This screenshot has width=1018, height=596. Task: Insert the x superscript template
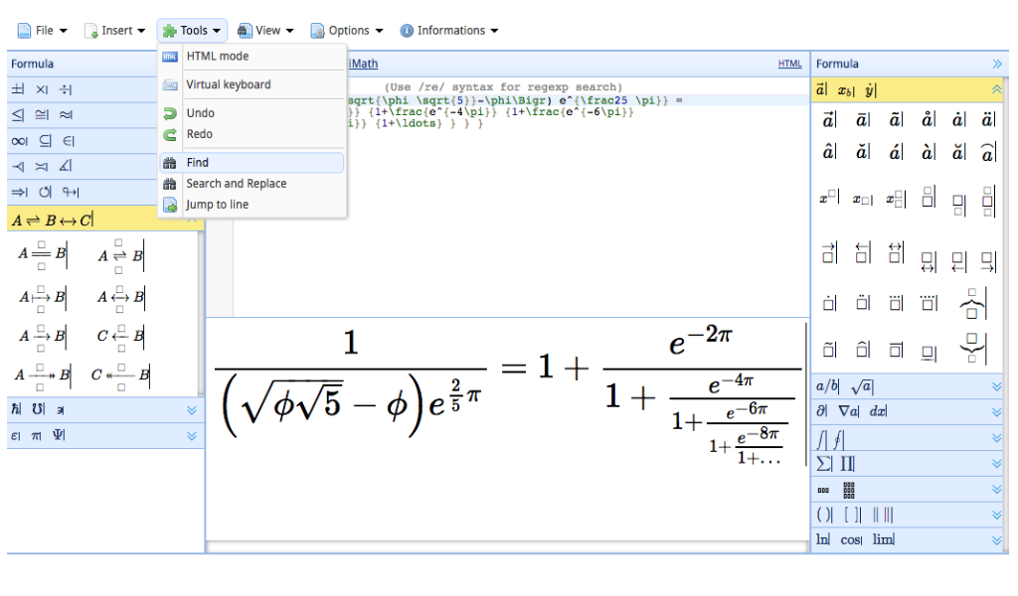click(828, 199)
